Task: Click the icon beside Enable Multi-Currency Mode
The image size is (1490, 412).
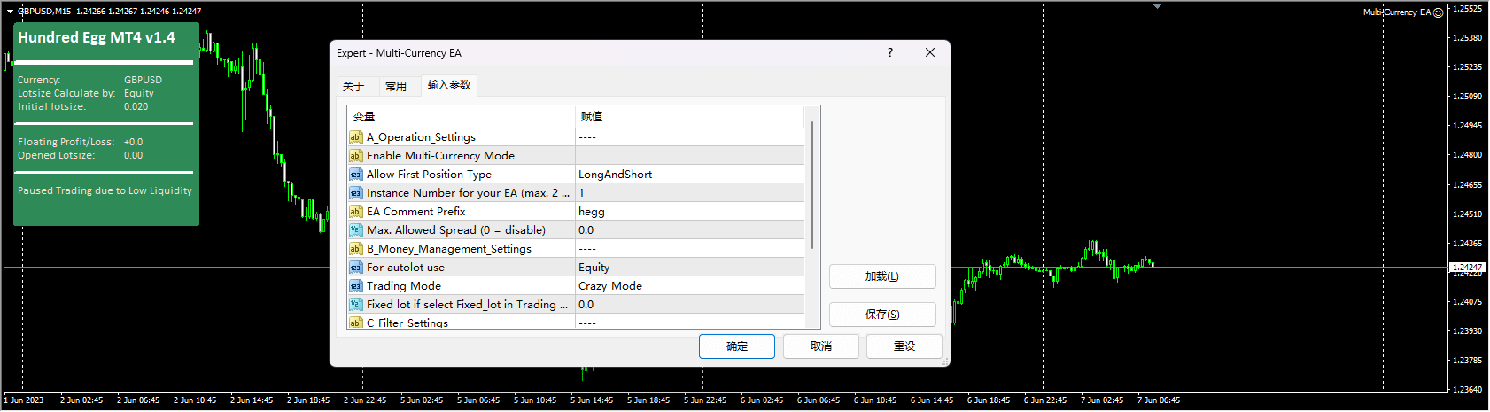Action: pos(355,156)
